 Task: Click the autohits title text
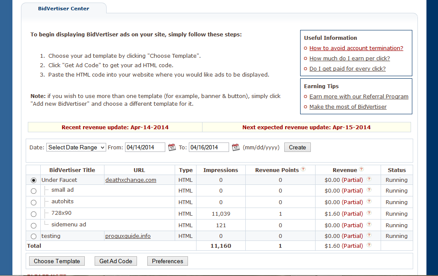[x=63, y=201]
